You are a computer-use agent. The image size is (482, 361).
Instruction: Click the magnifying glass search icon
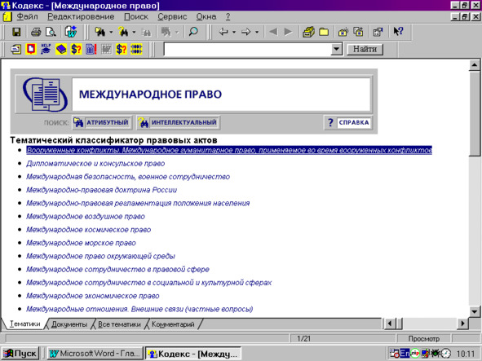point(193,32)
